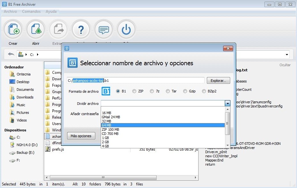Expand path arrow after C:

tap(37, 55)
